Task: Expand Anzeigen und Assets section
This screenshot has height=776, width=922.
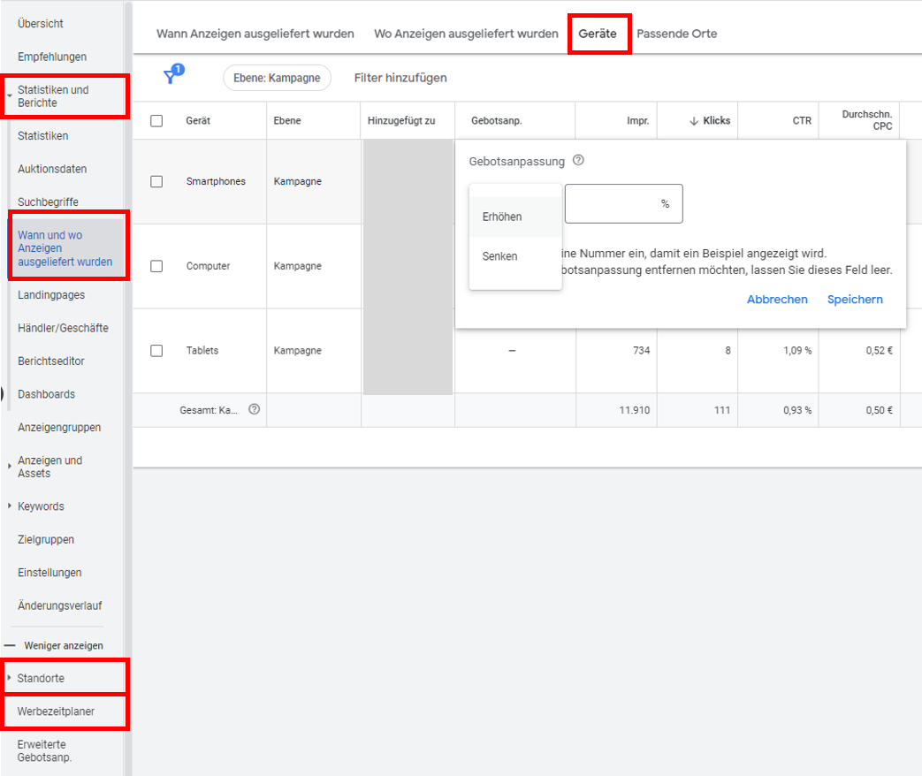Action: click(x=10, y=461)
